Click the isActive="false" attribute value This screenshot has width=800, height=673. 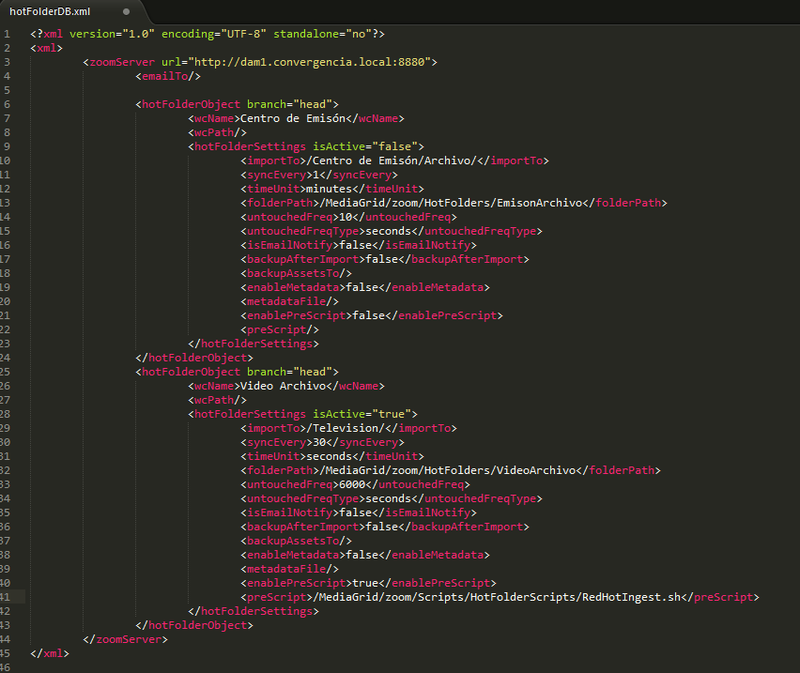click(395, 146)
